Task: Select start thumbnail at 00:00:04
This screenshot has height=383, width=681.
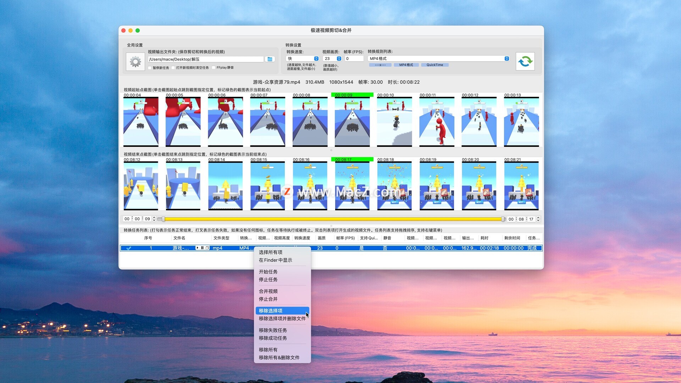Action: [141, 122]
